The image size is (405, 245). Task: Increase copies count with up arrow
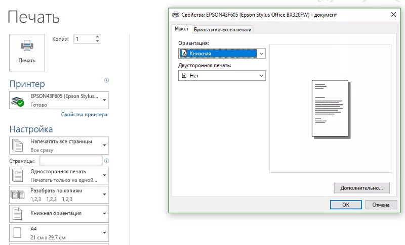coord(97,36)
